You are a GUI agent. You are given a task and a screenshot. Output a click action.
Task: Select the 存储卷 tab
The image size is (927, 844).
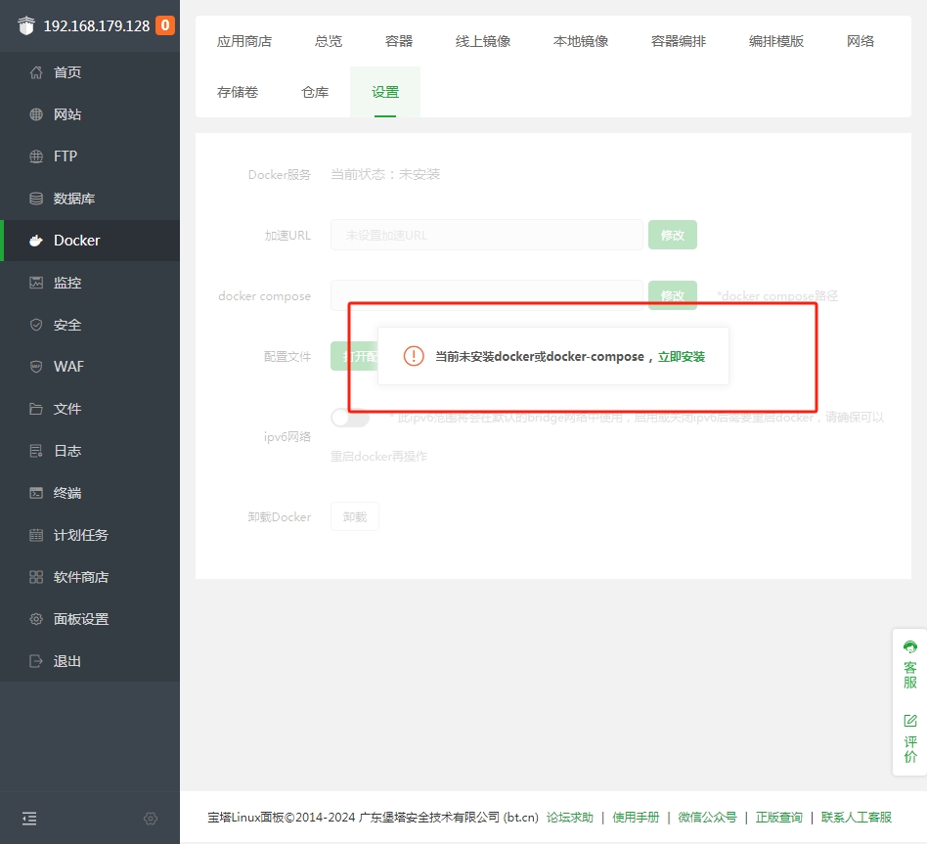tap(238, 92)
